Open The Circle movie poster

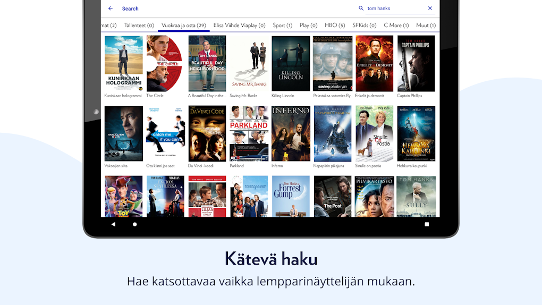[165, 63]
